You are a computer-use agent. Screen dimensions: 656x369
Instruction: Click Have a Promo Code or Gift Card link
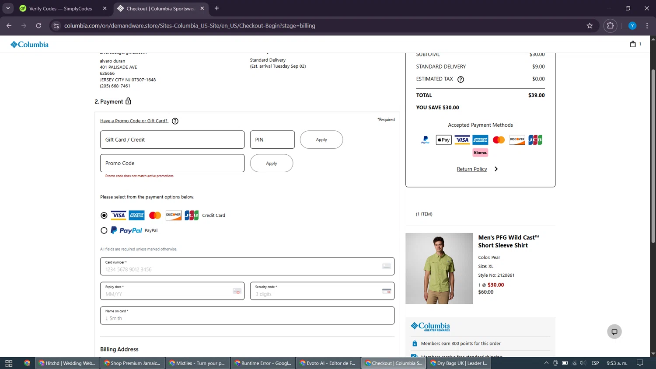[134, 121]
